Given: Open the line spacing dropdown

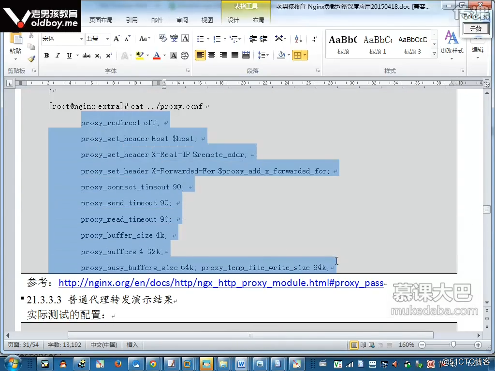Looking at the screenshot, I should [263, 55].
